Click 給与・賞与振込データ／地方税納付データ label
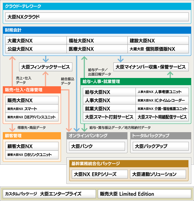The width and height of the screenshot is (194, 201). tap(120, 127)
